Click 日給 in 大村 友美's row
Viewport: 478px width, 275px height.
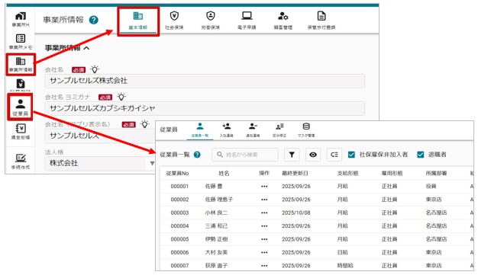[342, 252]
